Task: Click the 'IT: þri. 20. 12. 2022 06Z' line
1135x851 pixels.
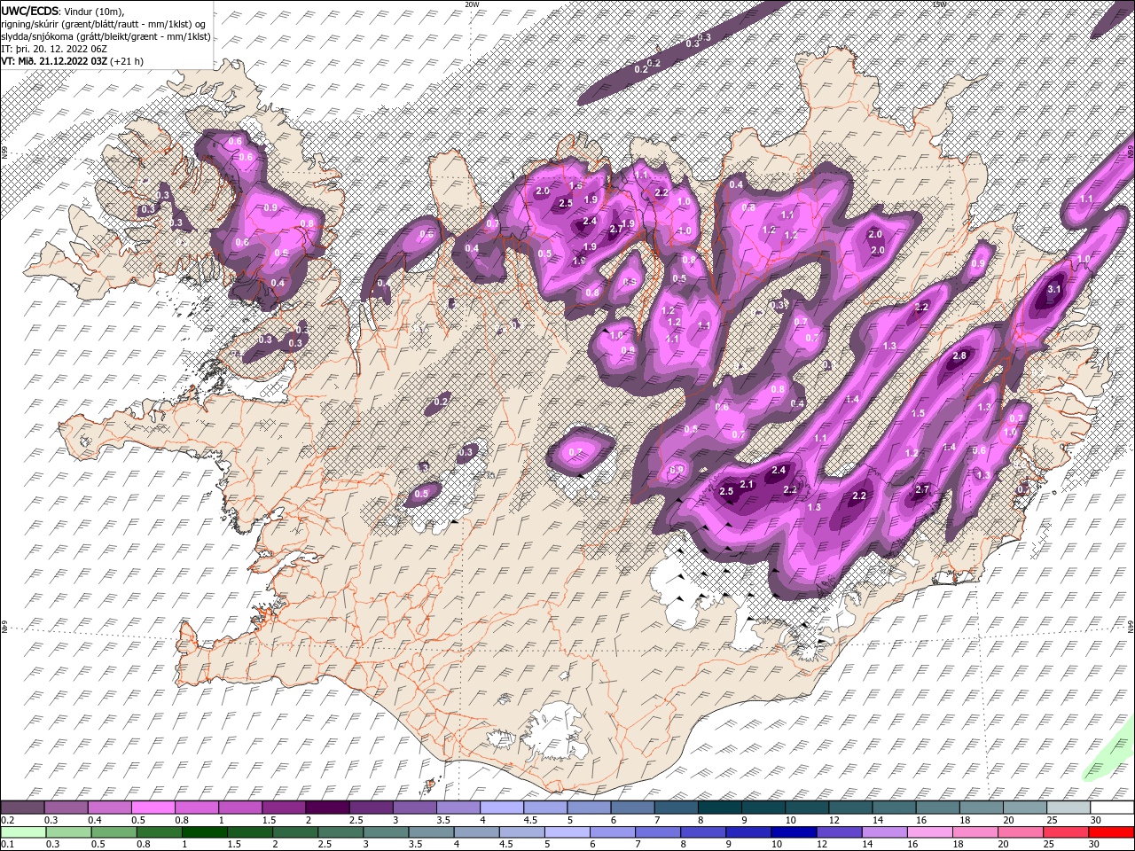Action: 54,48
